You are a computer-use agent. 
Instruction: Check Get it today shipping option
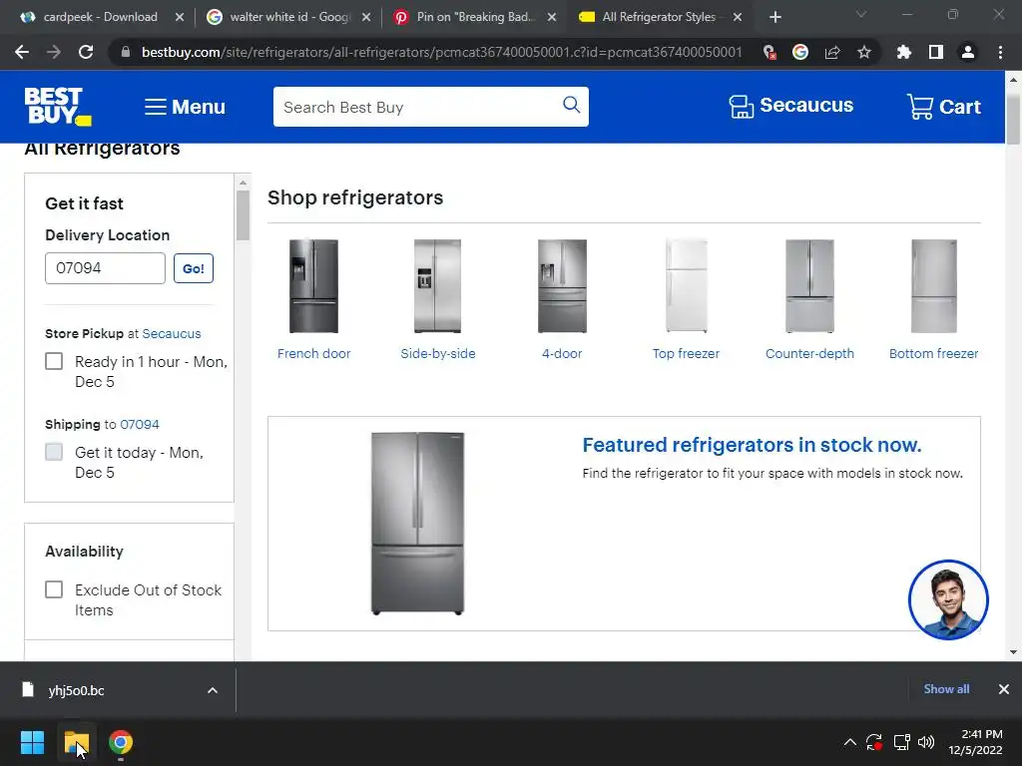(54, 452)
